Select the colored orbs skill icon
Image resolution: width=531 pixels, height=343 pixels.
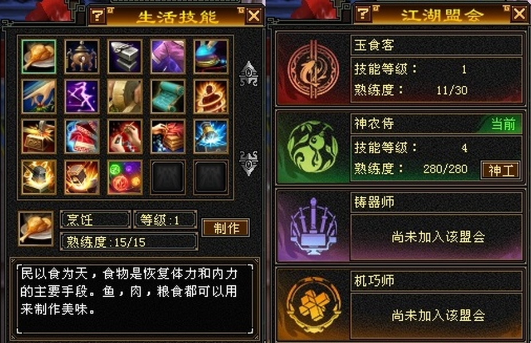(125, 177)
